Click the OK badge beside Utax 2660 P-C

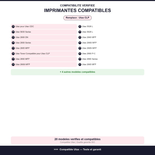tap(80, 53)
